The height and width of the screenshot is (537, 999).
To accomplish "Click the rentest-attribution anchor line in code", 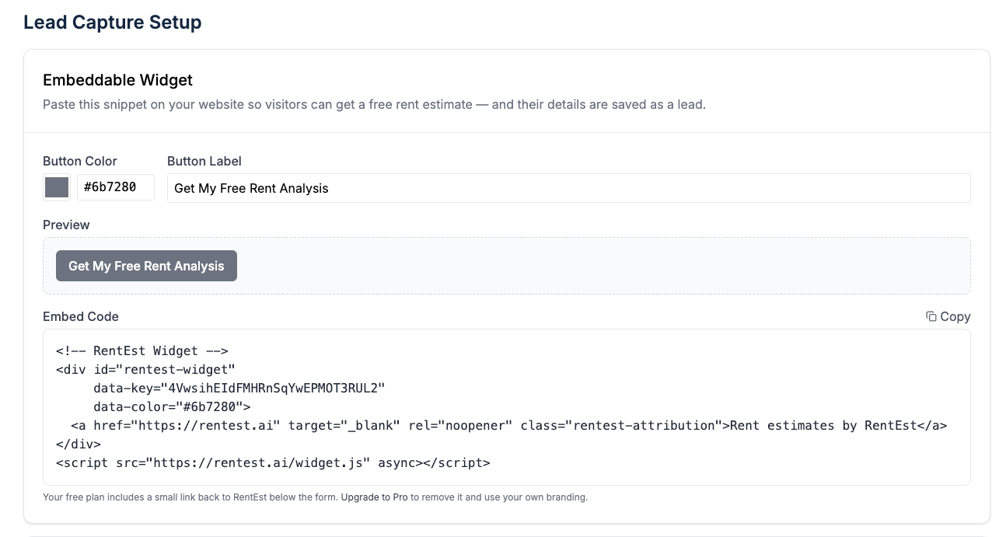I will [x=508, y=425].
